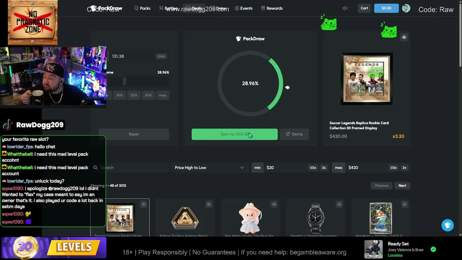Mute site sound with the speaker icon
Viewport: 462px width, 260px height.
click(x=345, y=8)
